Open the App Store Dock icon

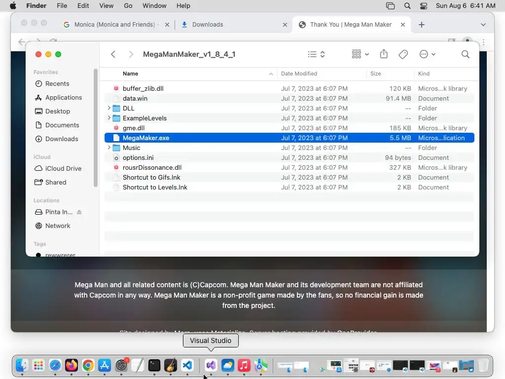pyautogui.click(x=105, y=365)
